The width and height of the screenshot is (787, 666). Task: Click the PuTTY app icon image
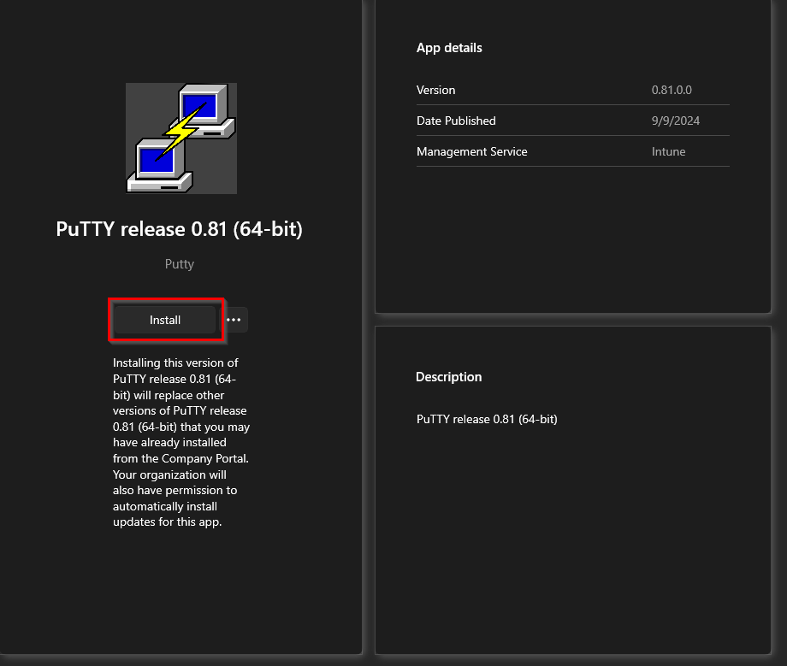click(180, 138)
